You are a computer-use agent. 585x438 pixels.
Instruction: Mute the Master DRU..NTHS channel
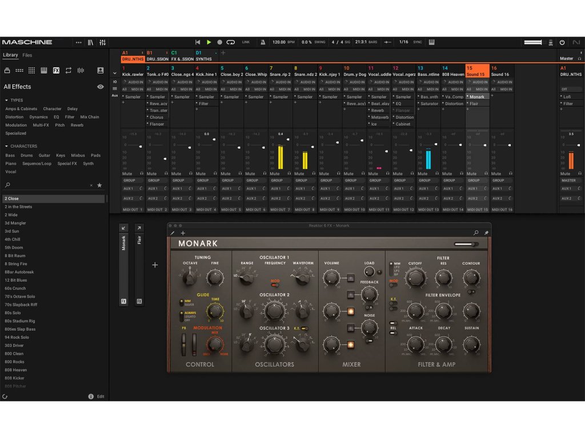(x=565, y=173)
